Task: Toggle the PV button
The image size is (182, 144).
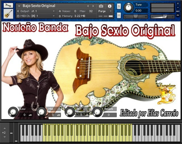Action: tap(178, 15)
